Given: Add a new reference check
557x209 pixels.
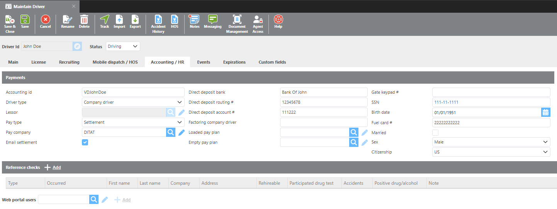Looking at the screenshot, I should pos(53,167).
